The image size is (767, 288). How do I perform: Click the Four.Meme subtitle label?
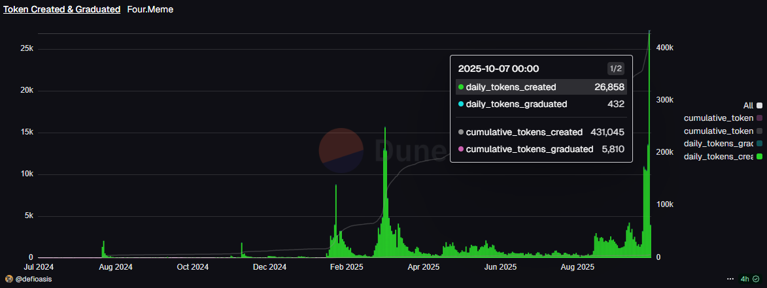[x=150, y=10]
